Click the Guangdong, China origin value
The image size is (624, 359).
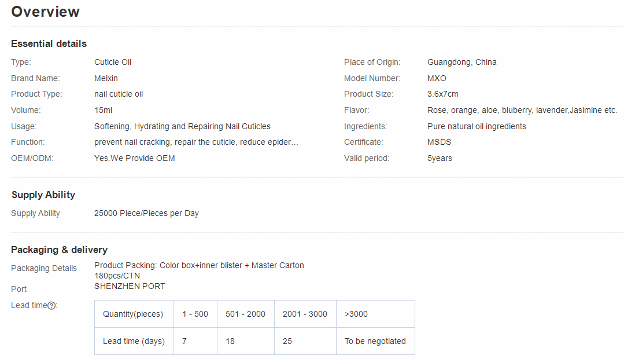tap(461, 62)
